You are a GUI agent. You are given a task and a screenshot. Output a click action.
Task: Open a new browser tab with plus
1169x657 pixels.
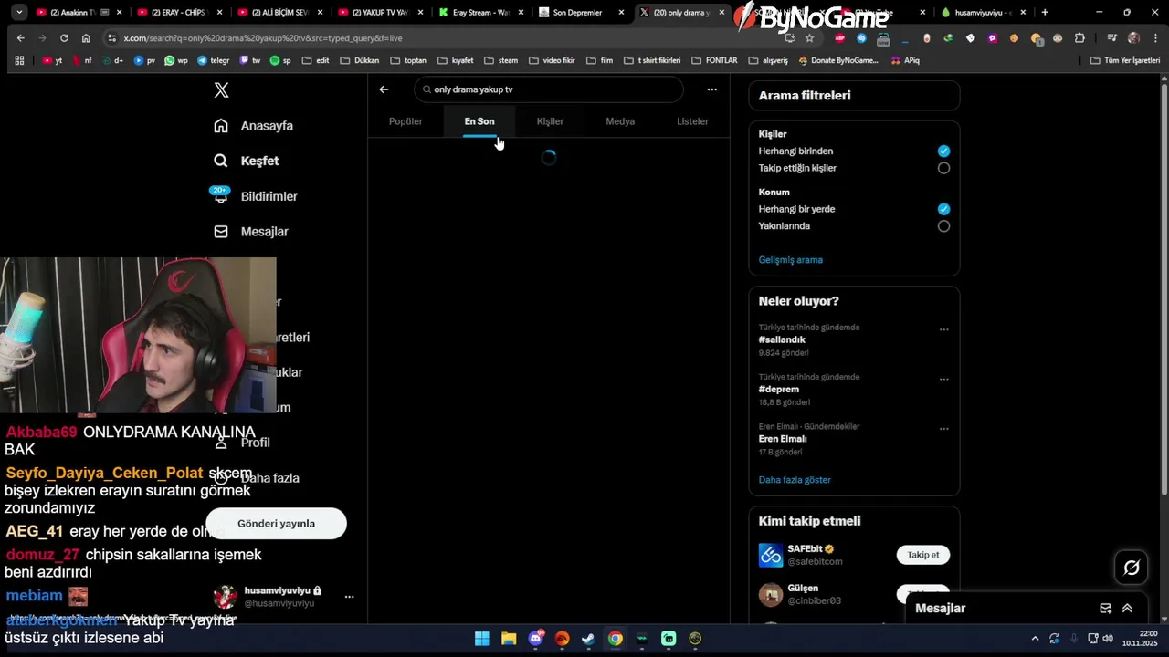pyautogui.click(x=1045, y=13)
